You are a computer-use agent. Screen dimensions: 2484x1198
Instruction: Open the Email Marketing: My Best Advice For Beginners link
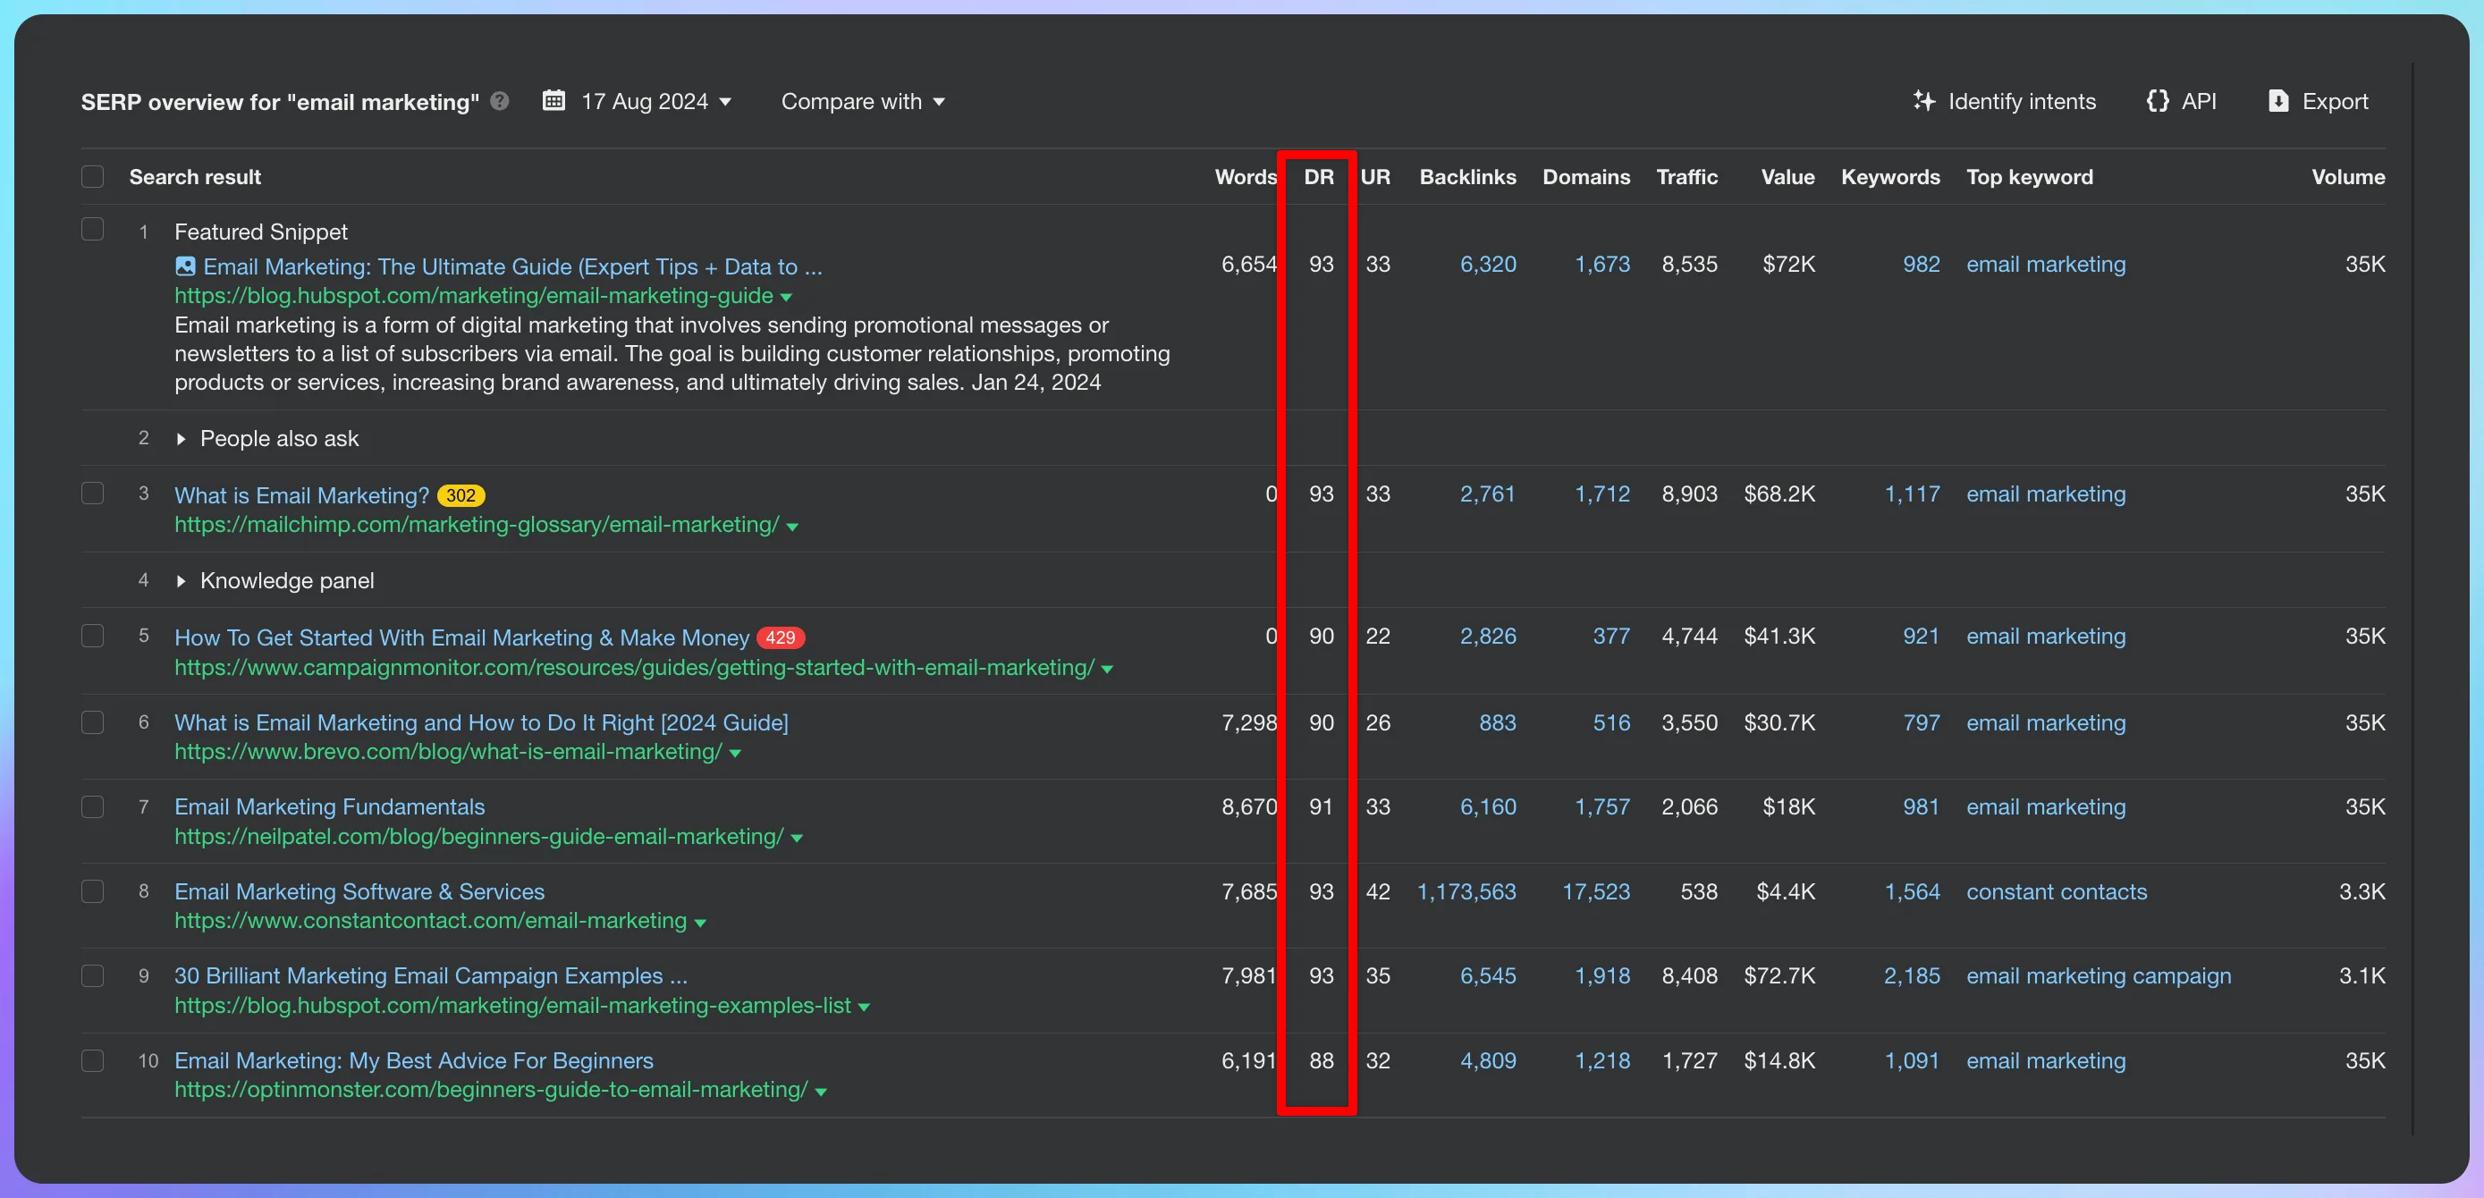(x=414, y=1061)
